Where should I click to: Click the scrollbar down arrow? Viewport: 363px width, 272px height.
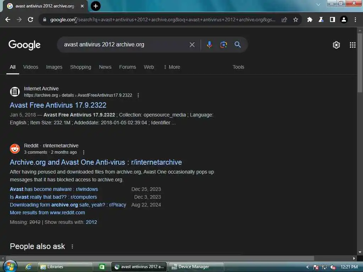pos(360,252)
